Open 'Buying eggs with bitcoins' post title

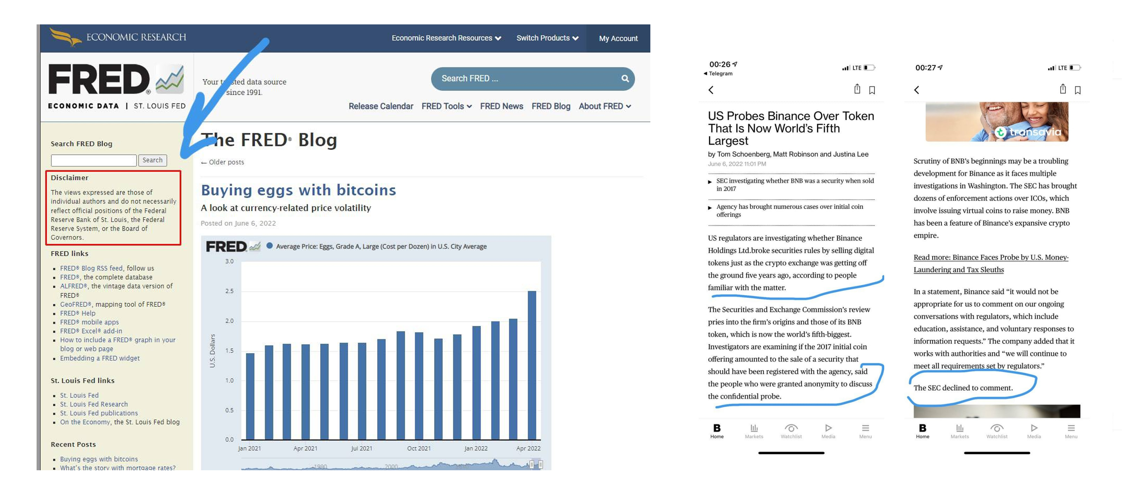298,190
